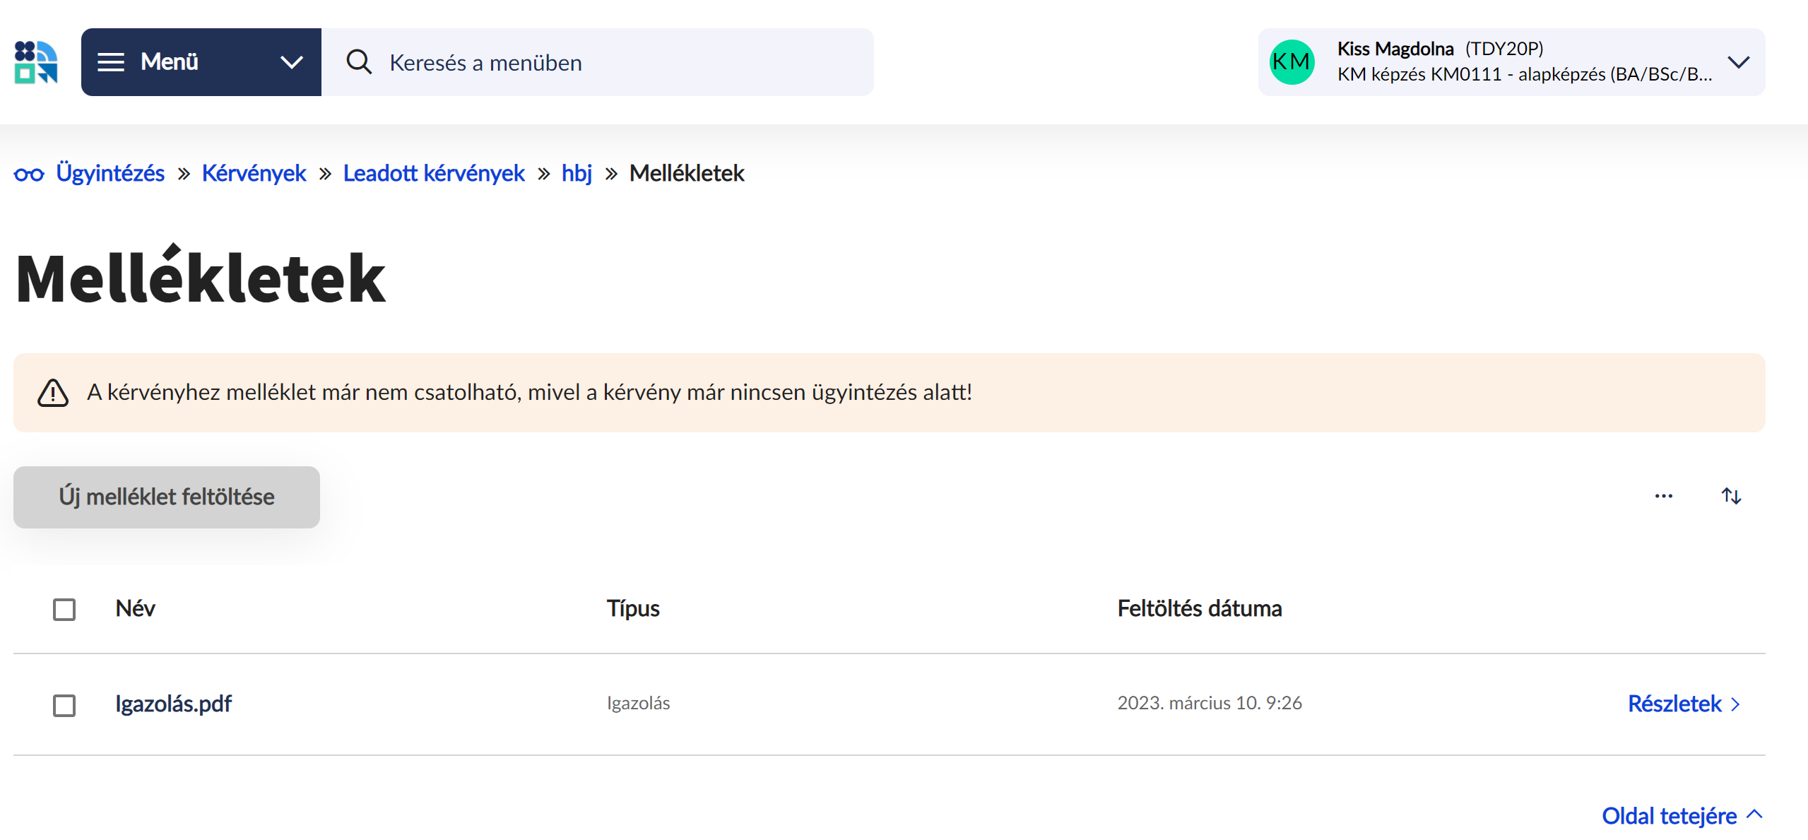Open the three-dots more options icon

coord(1663,496)
